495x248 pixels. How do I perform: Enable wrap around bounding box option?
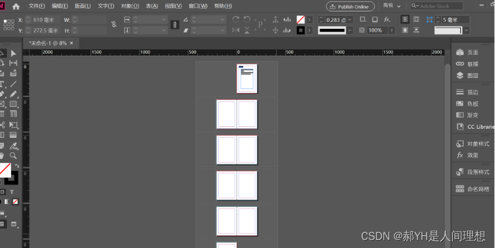pyautogui.click(x=417, y=20)
